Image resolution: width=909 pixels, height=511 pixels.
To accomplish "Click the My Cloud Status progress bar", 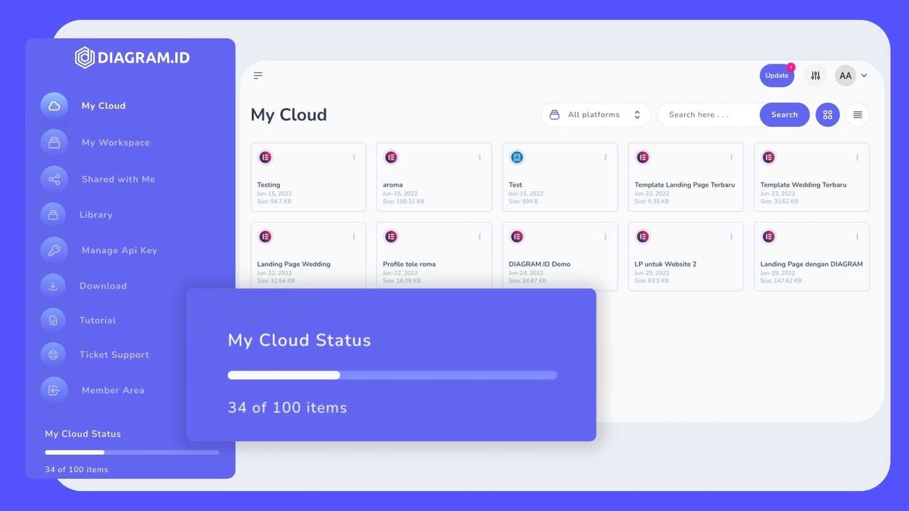I will coord(392,375).
